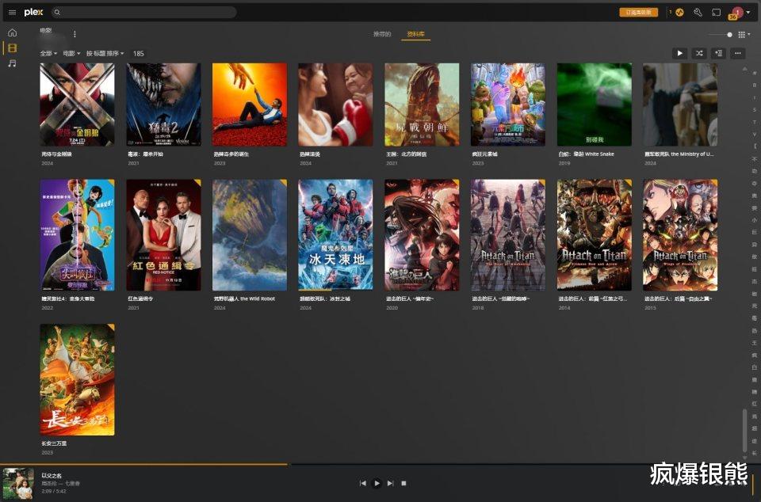Open Attack on Titan 2018 poster
Image resolution: width=761 pixels, height=502 pixels.
coord(507,235)
